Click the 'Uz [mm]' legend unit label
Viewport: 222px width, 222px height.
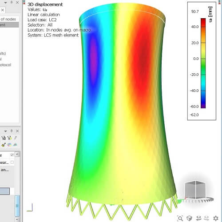pyautogui.click(x=210, y=14)
